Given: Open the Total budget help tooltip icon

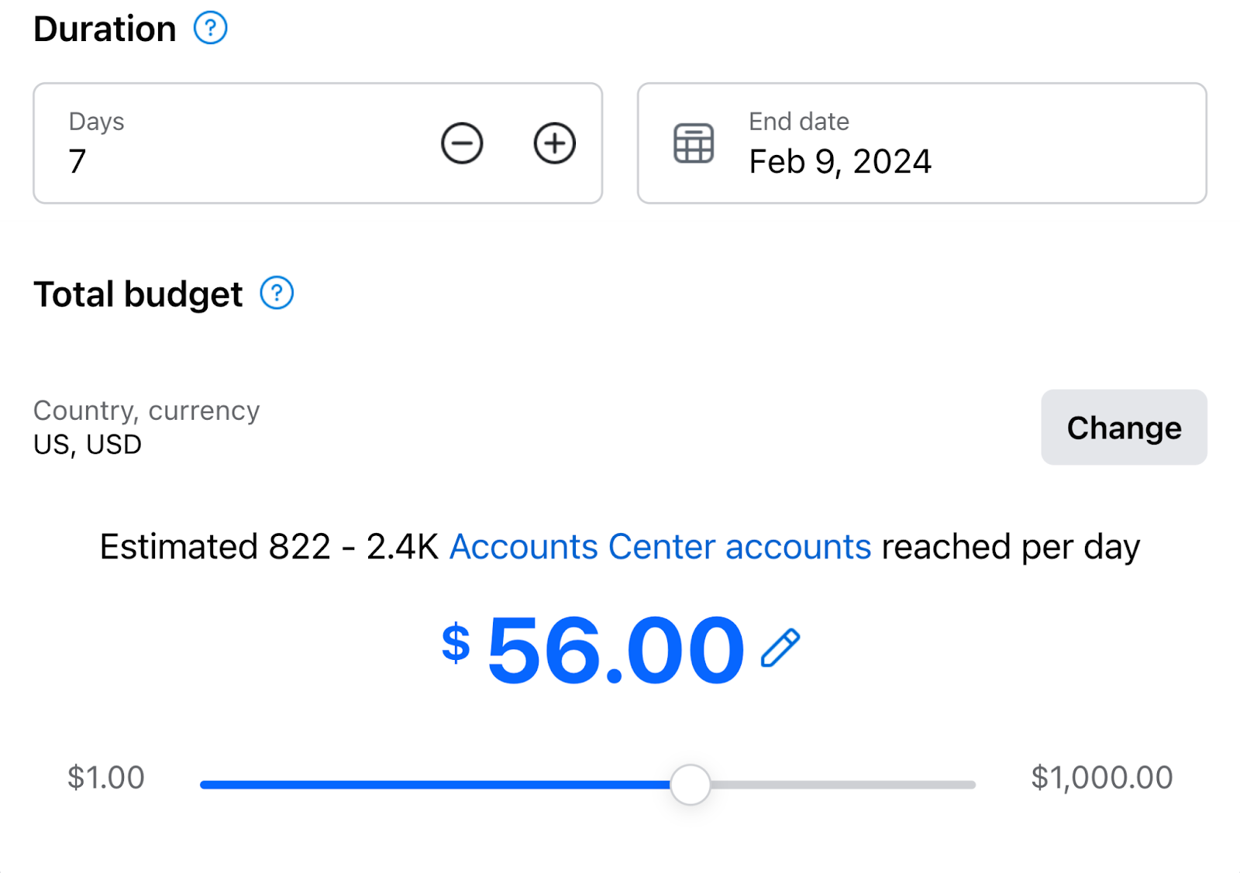Looking at the screenshot, I should (277, 293).
